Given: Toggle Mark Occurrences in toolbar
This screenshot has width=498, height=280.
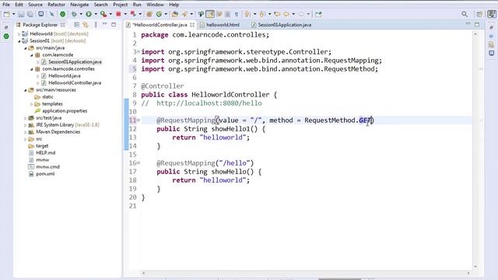Looking at the screenshot, I should 210,14.
